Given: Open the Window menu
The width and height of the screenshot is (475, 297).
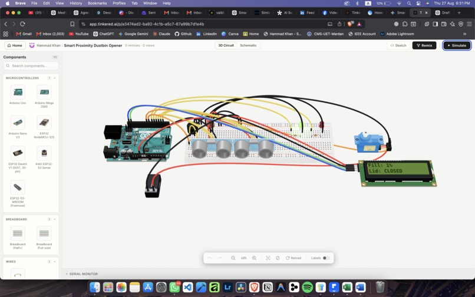Looking at the screenshot, I should click(150, 4).
